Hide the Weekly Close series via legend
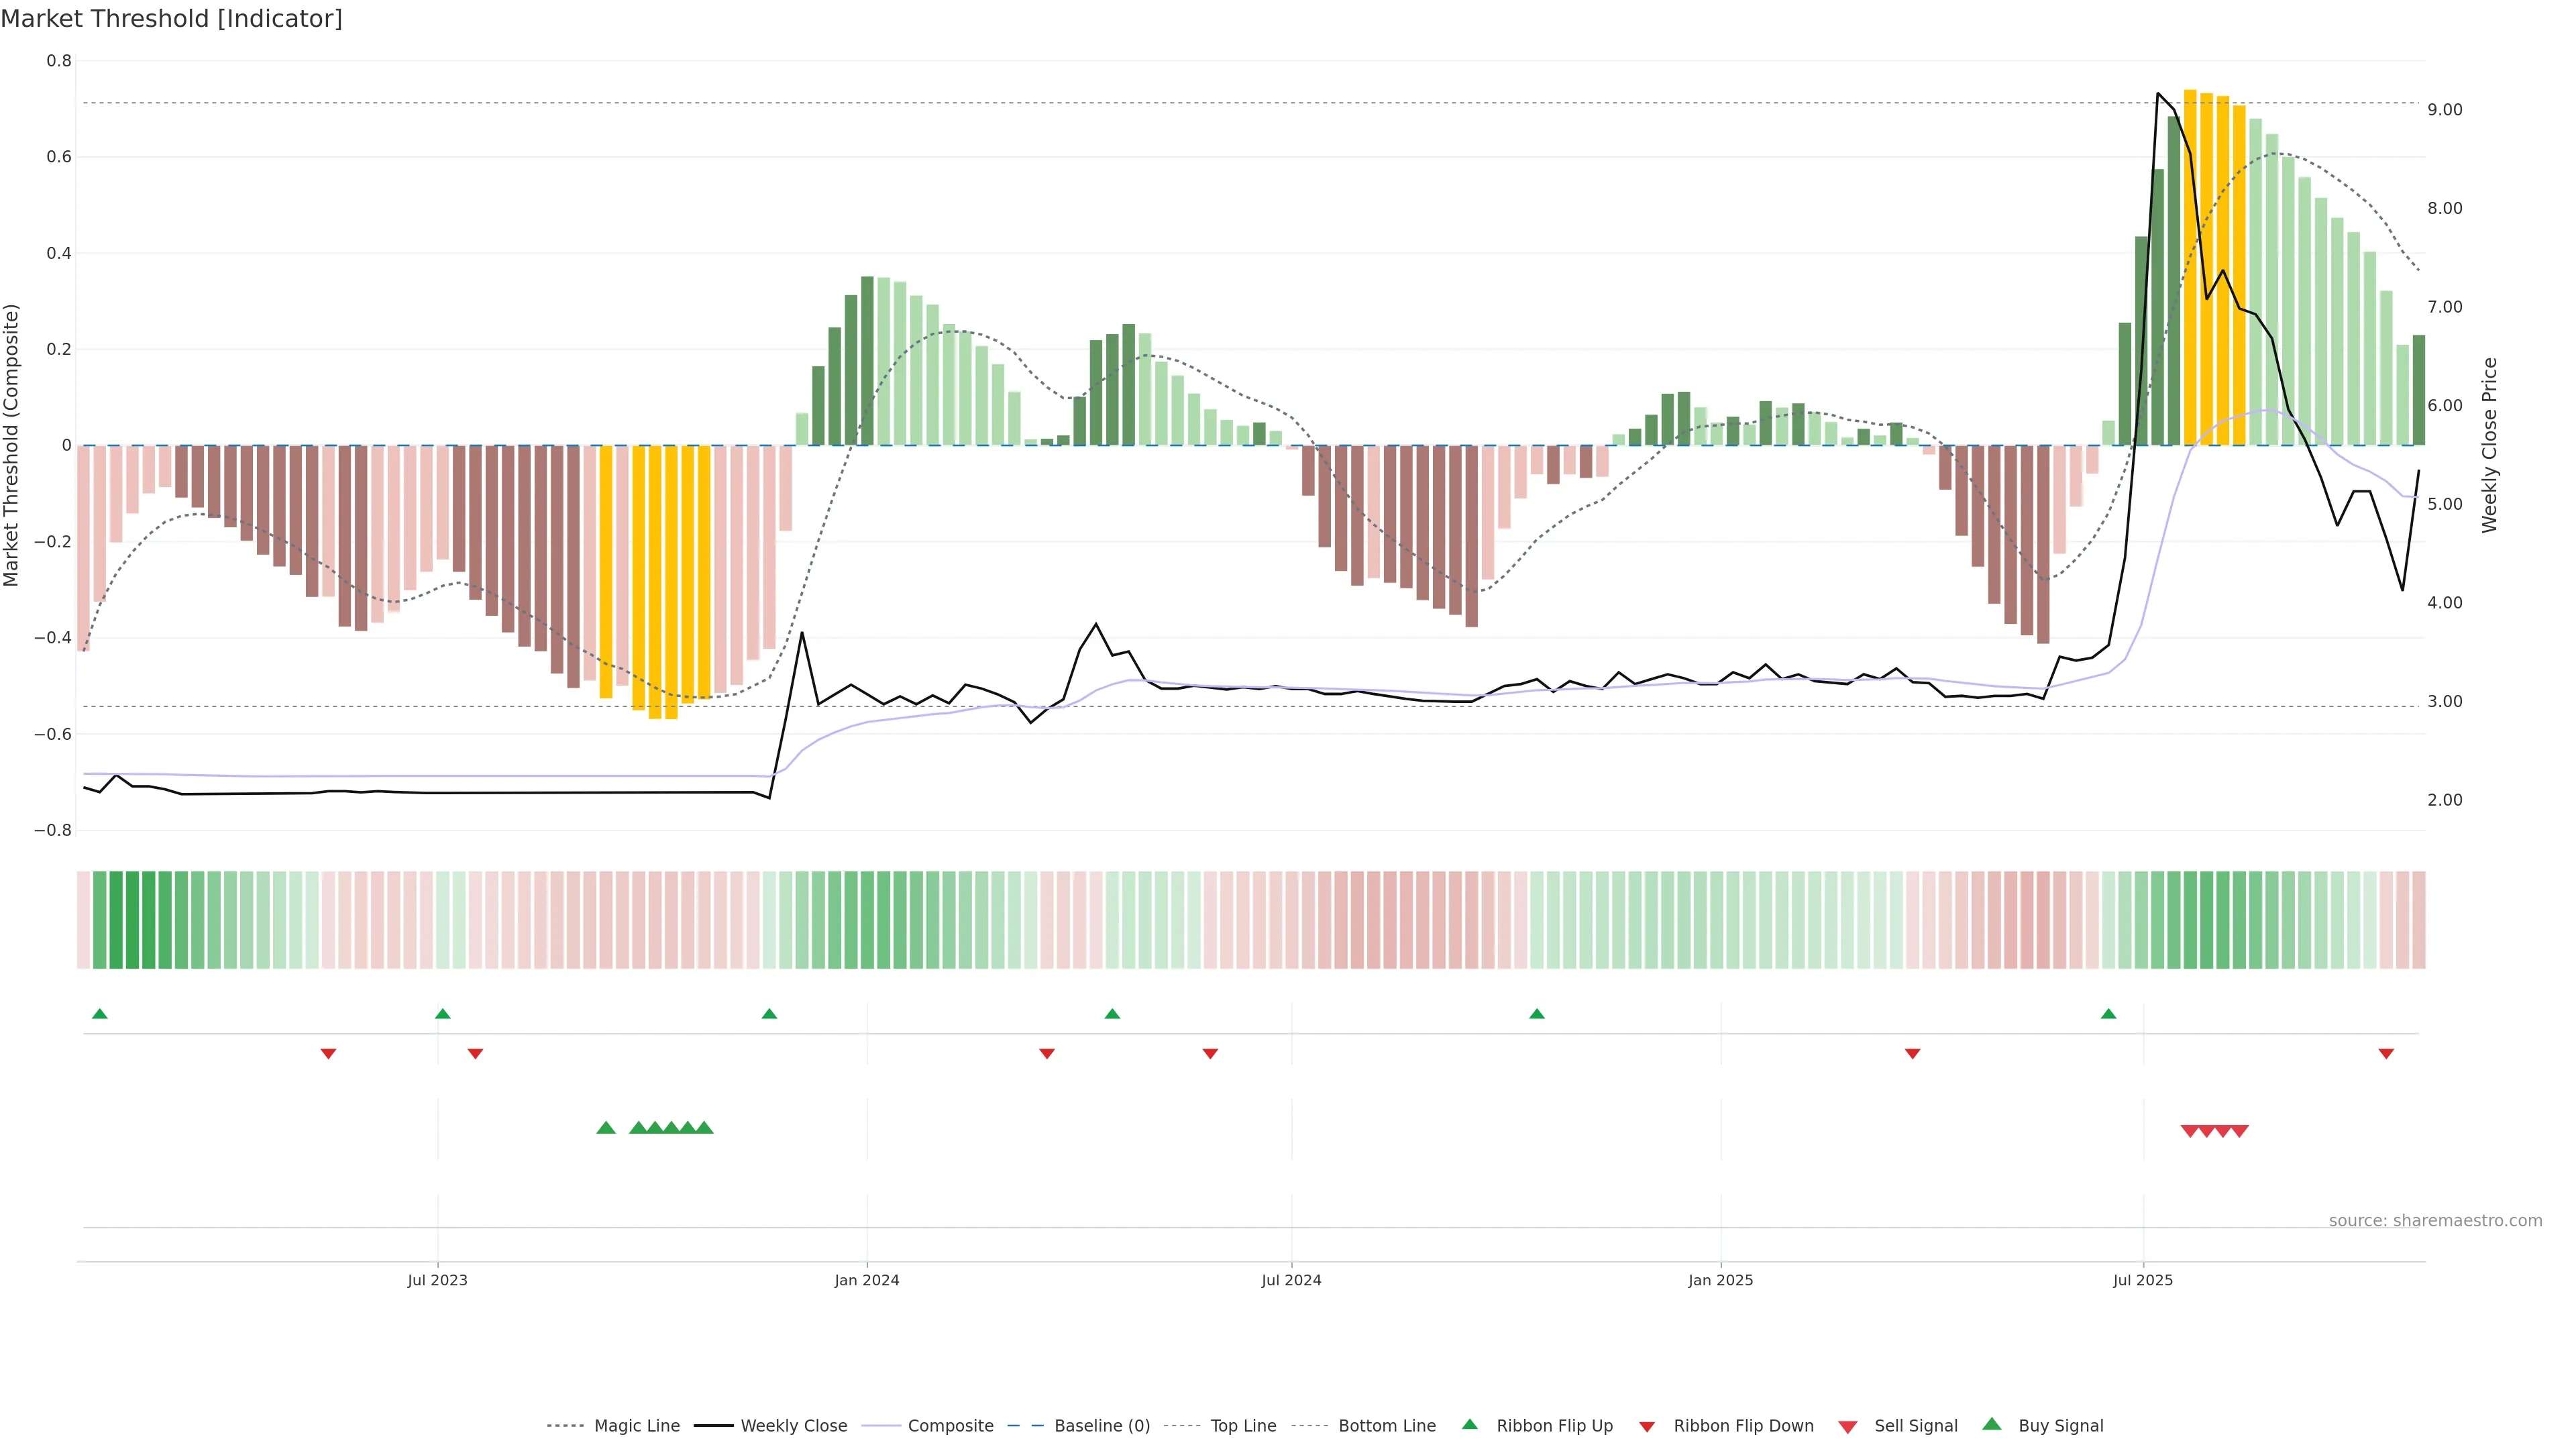Image resolution: width=2576 pixels, height=1449 pixels. click(793, 1426)
